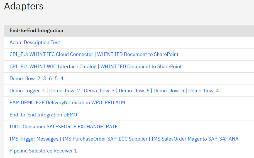This screenshot has width=254, height=158.
Task: Open IDOC Consumer SALESFORCE EXCHANGE_RATE link
Action: pyautogui.click(x=63, y=127)
